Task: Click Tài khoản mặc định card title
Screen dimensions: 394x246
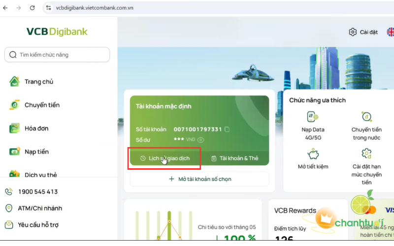Action: pos(164,106)
